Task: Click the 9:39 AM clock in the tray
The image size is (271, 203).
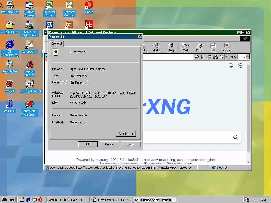Action: click(x=260, y=200)
